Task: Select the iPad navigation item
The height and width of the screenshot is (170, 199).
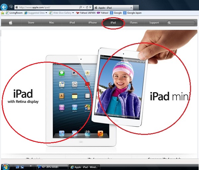Action: (113, 23)
